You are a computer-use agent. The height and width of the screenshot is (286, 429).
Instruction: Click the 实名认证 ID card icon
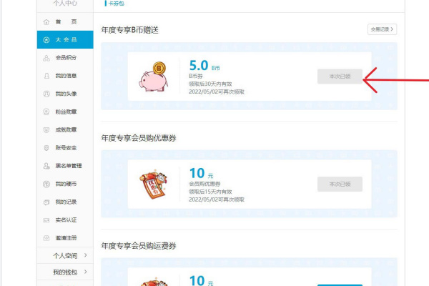(46, 220)
